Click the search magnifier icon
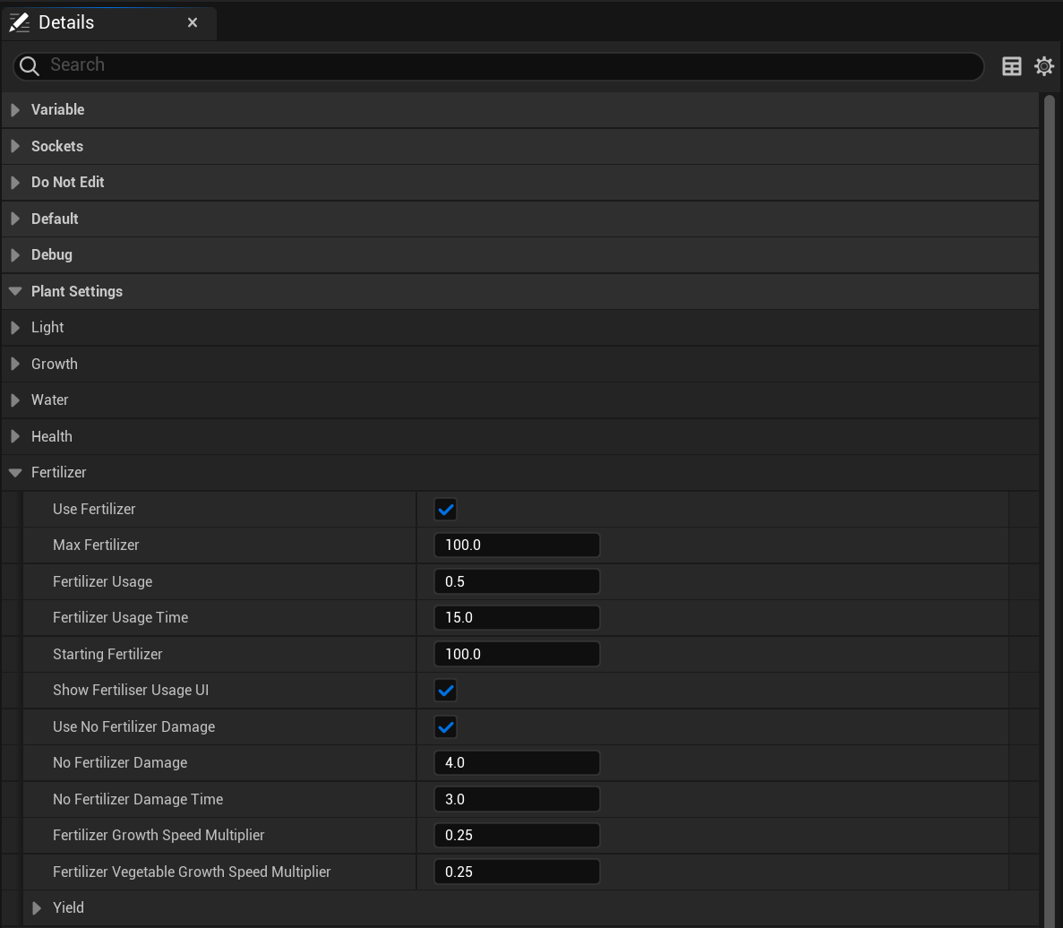The width and height of the screenshot is (1063, 928). [30, 65]
